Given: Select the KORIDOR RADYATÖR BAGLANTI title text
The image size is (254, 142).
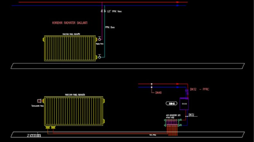Looking at the screenshot, I should [70, 23].
